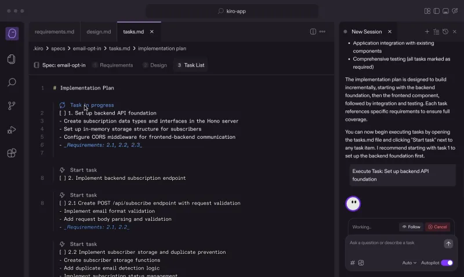Screen dimensions: 464x277
Task: Open the Auto model dropdown
Action: (409, 263)
